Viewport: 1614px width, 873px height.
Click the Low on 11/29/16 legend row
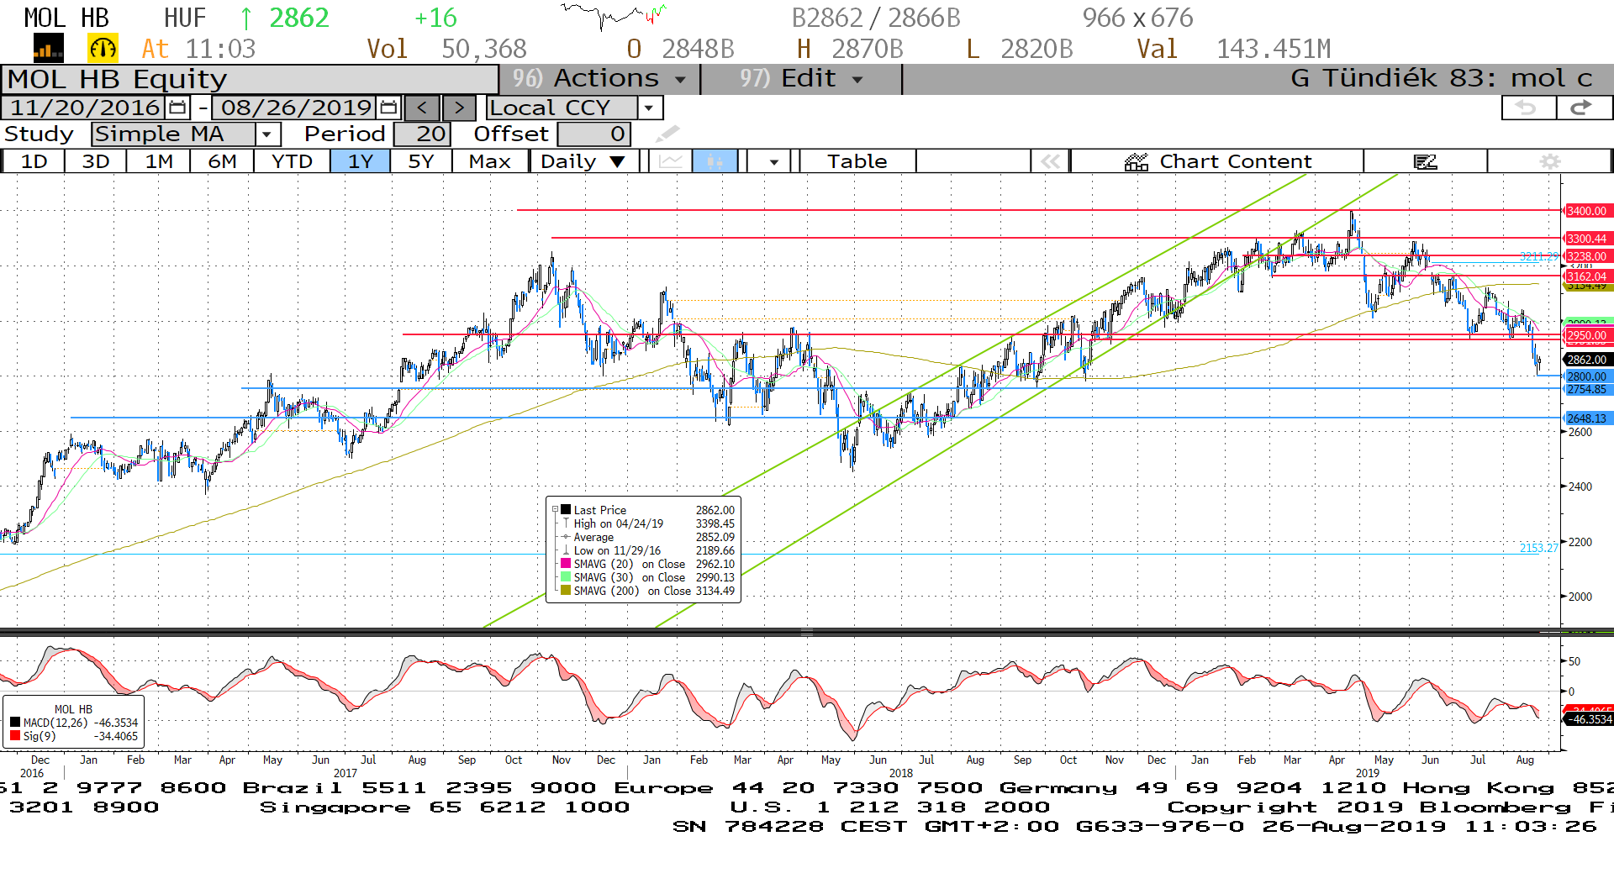point(647,550)
